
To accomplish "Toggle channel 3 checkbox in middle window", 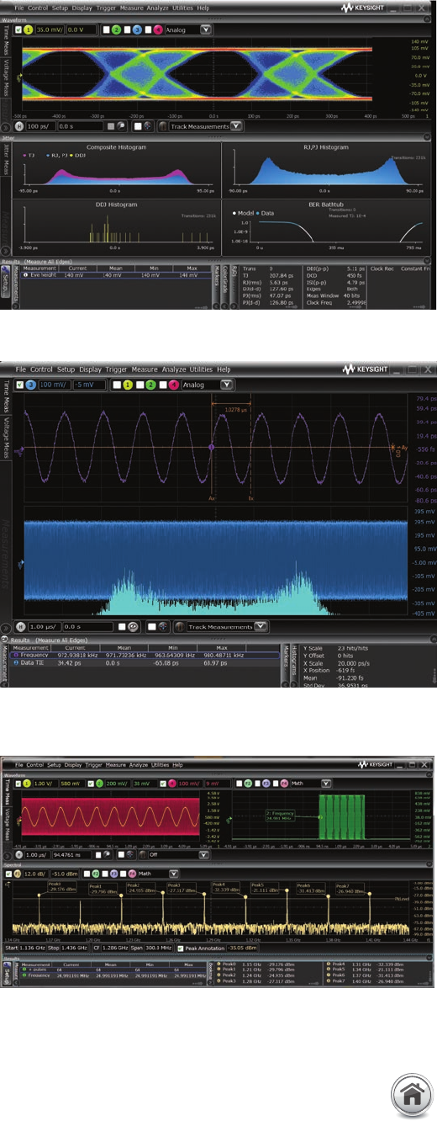I will point(18,385).
